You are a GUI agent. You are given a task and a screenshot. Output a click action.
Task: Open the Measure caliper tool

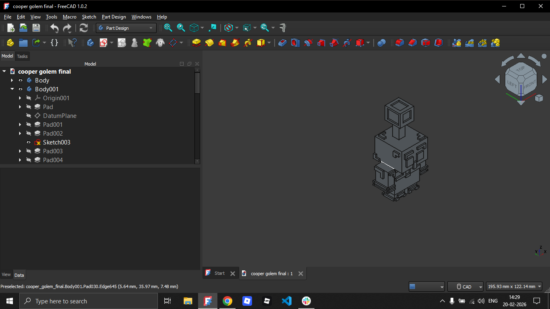pyautogui.click(x=283, y=28)
